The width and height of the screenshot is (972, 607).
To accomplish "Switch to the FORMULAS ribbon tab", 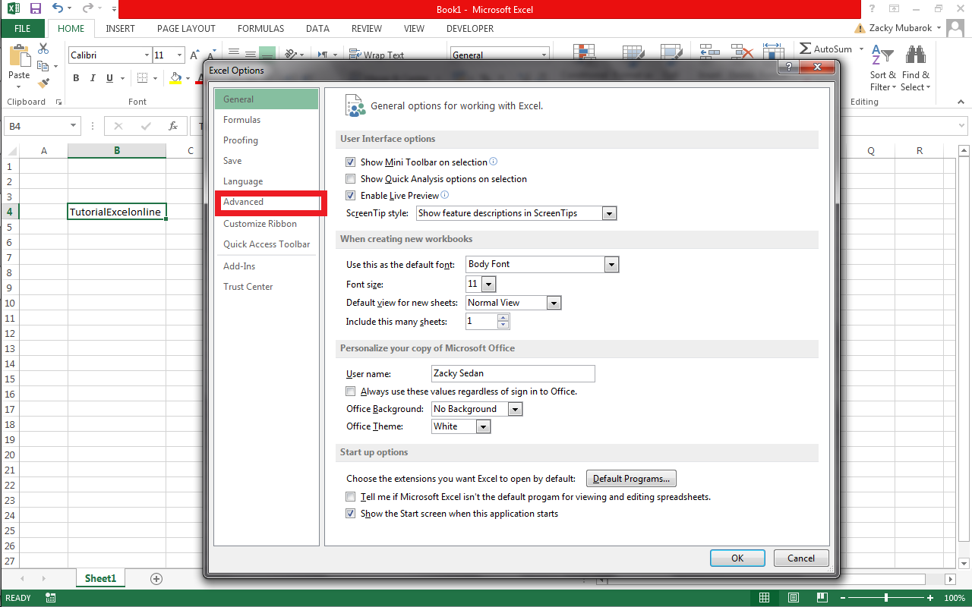I will [260, 28].
